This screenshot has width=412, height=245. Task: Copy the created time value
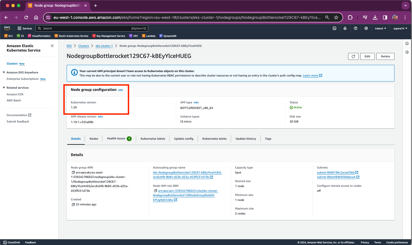coord(73,205)
